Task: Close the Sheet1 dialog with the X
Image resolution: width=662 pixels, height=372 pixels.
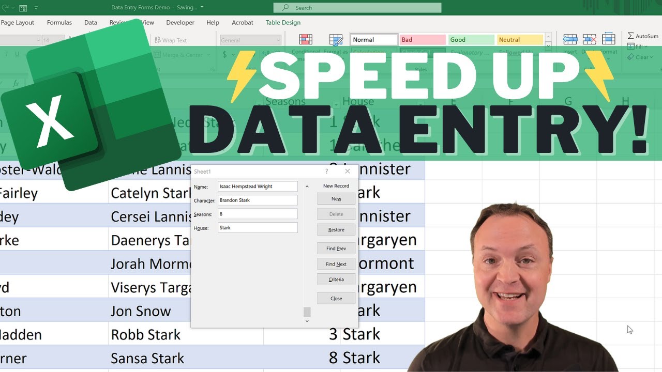Action: (348, 171)
